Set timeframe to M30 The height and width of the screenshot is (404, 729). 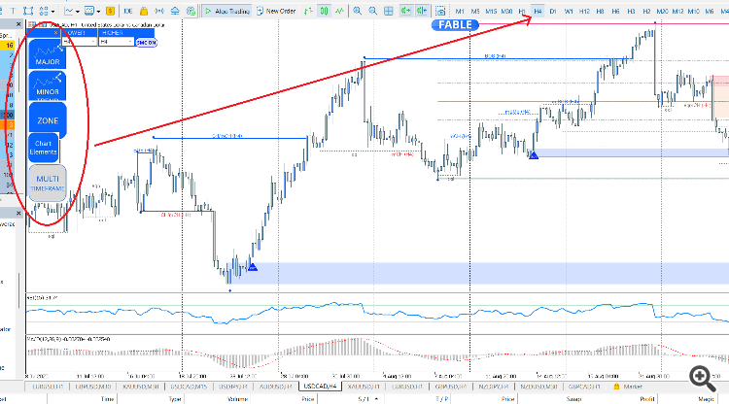[506, 11]
